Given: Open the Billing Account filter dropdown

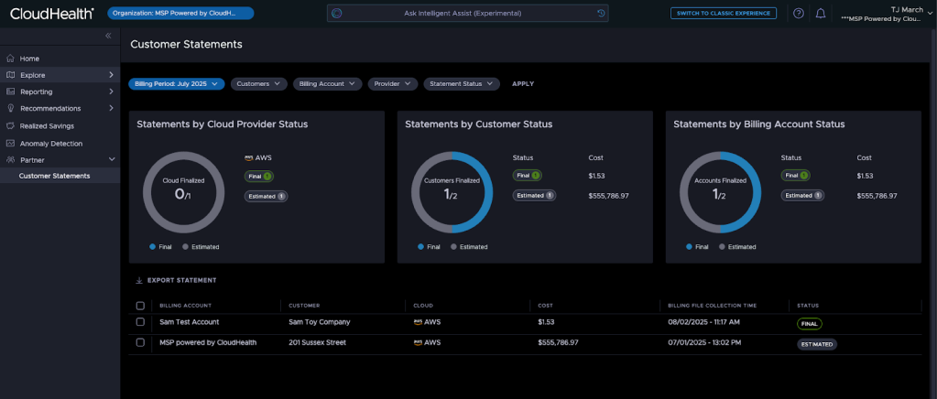Looking at the screenshot, I should 328,84.
